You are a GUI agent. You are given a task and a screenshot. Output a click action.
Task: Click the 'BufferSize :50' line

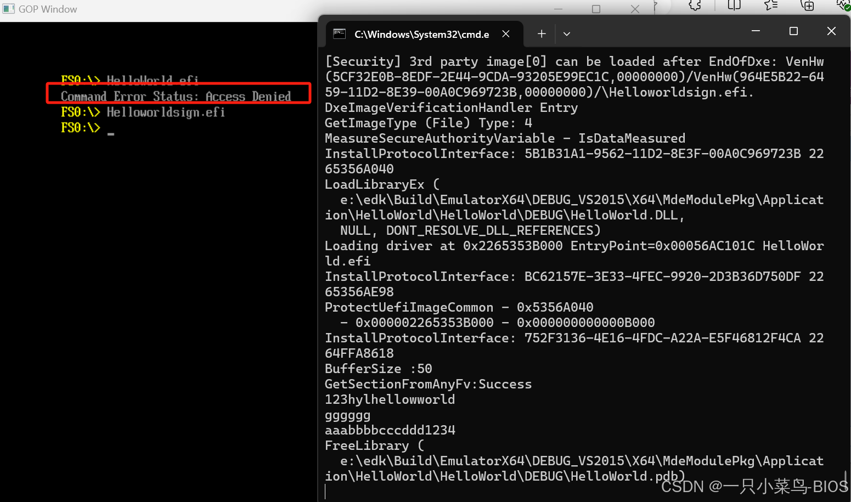(379, 369)
